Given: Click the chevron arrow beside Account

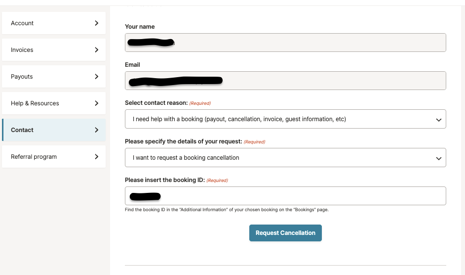Looking at the screenshot, I should point(96,23).
